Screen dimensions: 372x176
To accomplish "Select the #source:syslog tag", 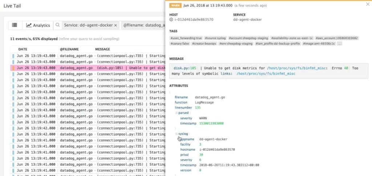I will click(x=215, y=38).
